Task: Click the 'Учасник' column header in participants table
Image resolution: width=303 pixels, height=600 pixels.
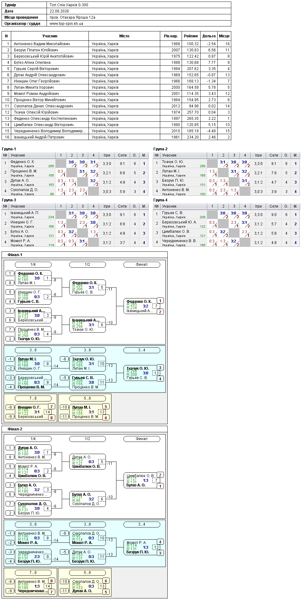Action: click(x=50, y=36)
